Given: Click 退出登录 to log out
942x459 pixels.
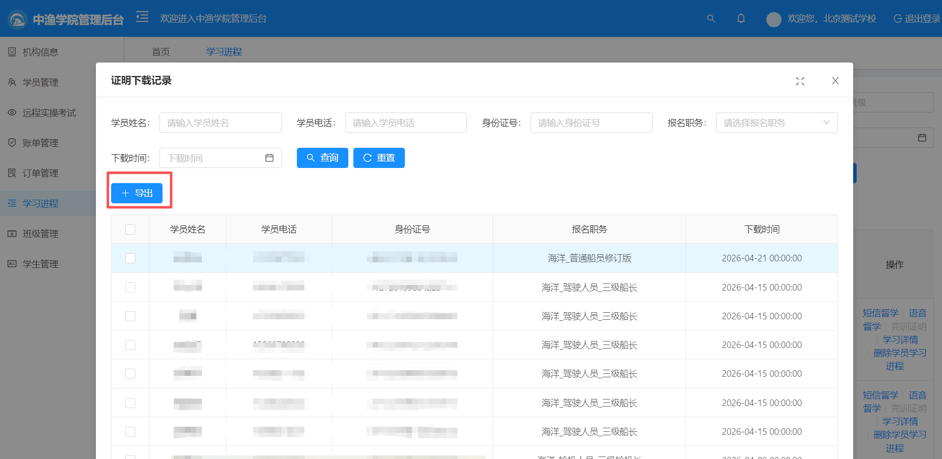Looking at the screenshot, I should coord(917,19).
